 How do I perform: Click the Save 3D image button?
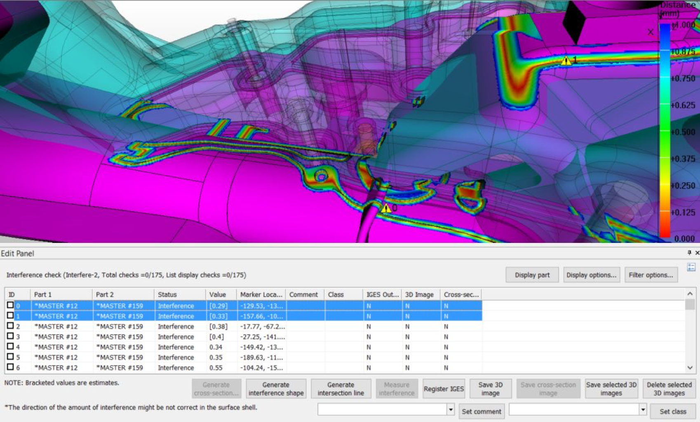pos(490,389)
